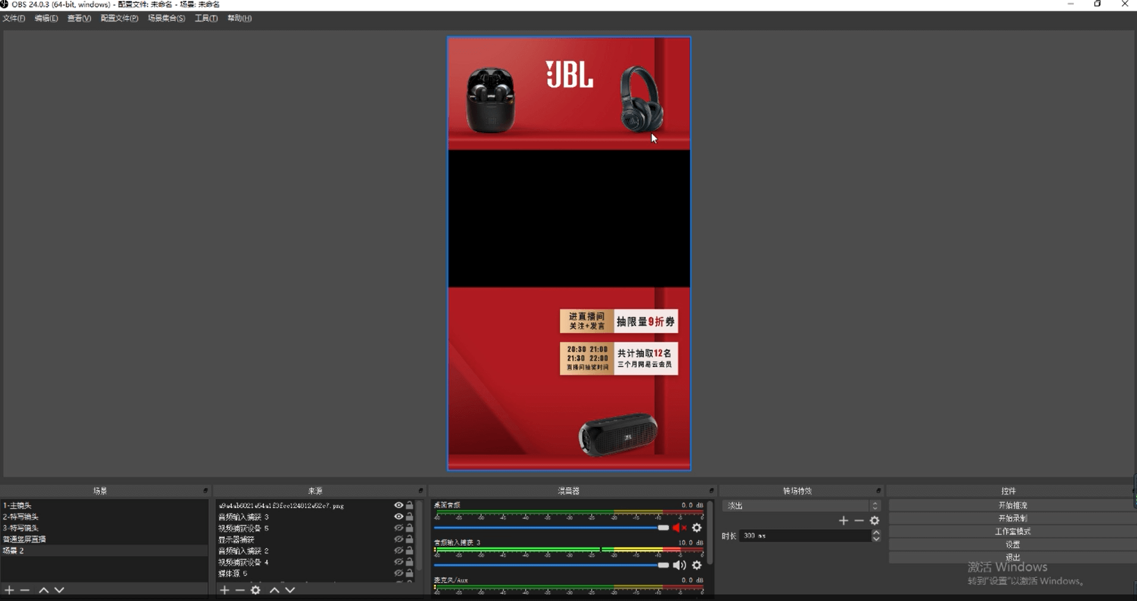Open 设置 from controls panel
The width and height of the screenshot is (1137, 601).
coord(1012,544)
